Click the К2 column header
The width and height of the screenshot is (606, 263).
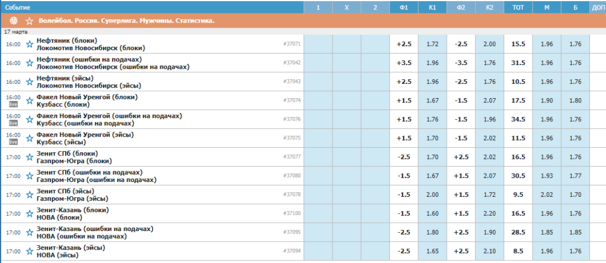pyautogui.click(x=489, y=7)
